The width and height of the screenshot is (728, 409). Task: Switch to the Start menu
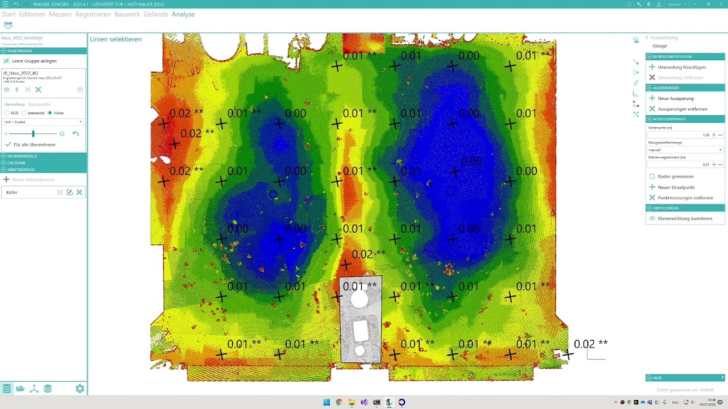tap(9, 14)
